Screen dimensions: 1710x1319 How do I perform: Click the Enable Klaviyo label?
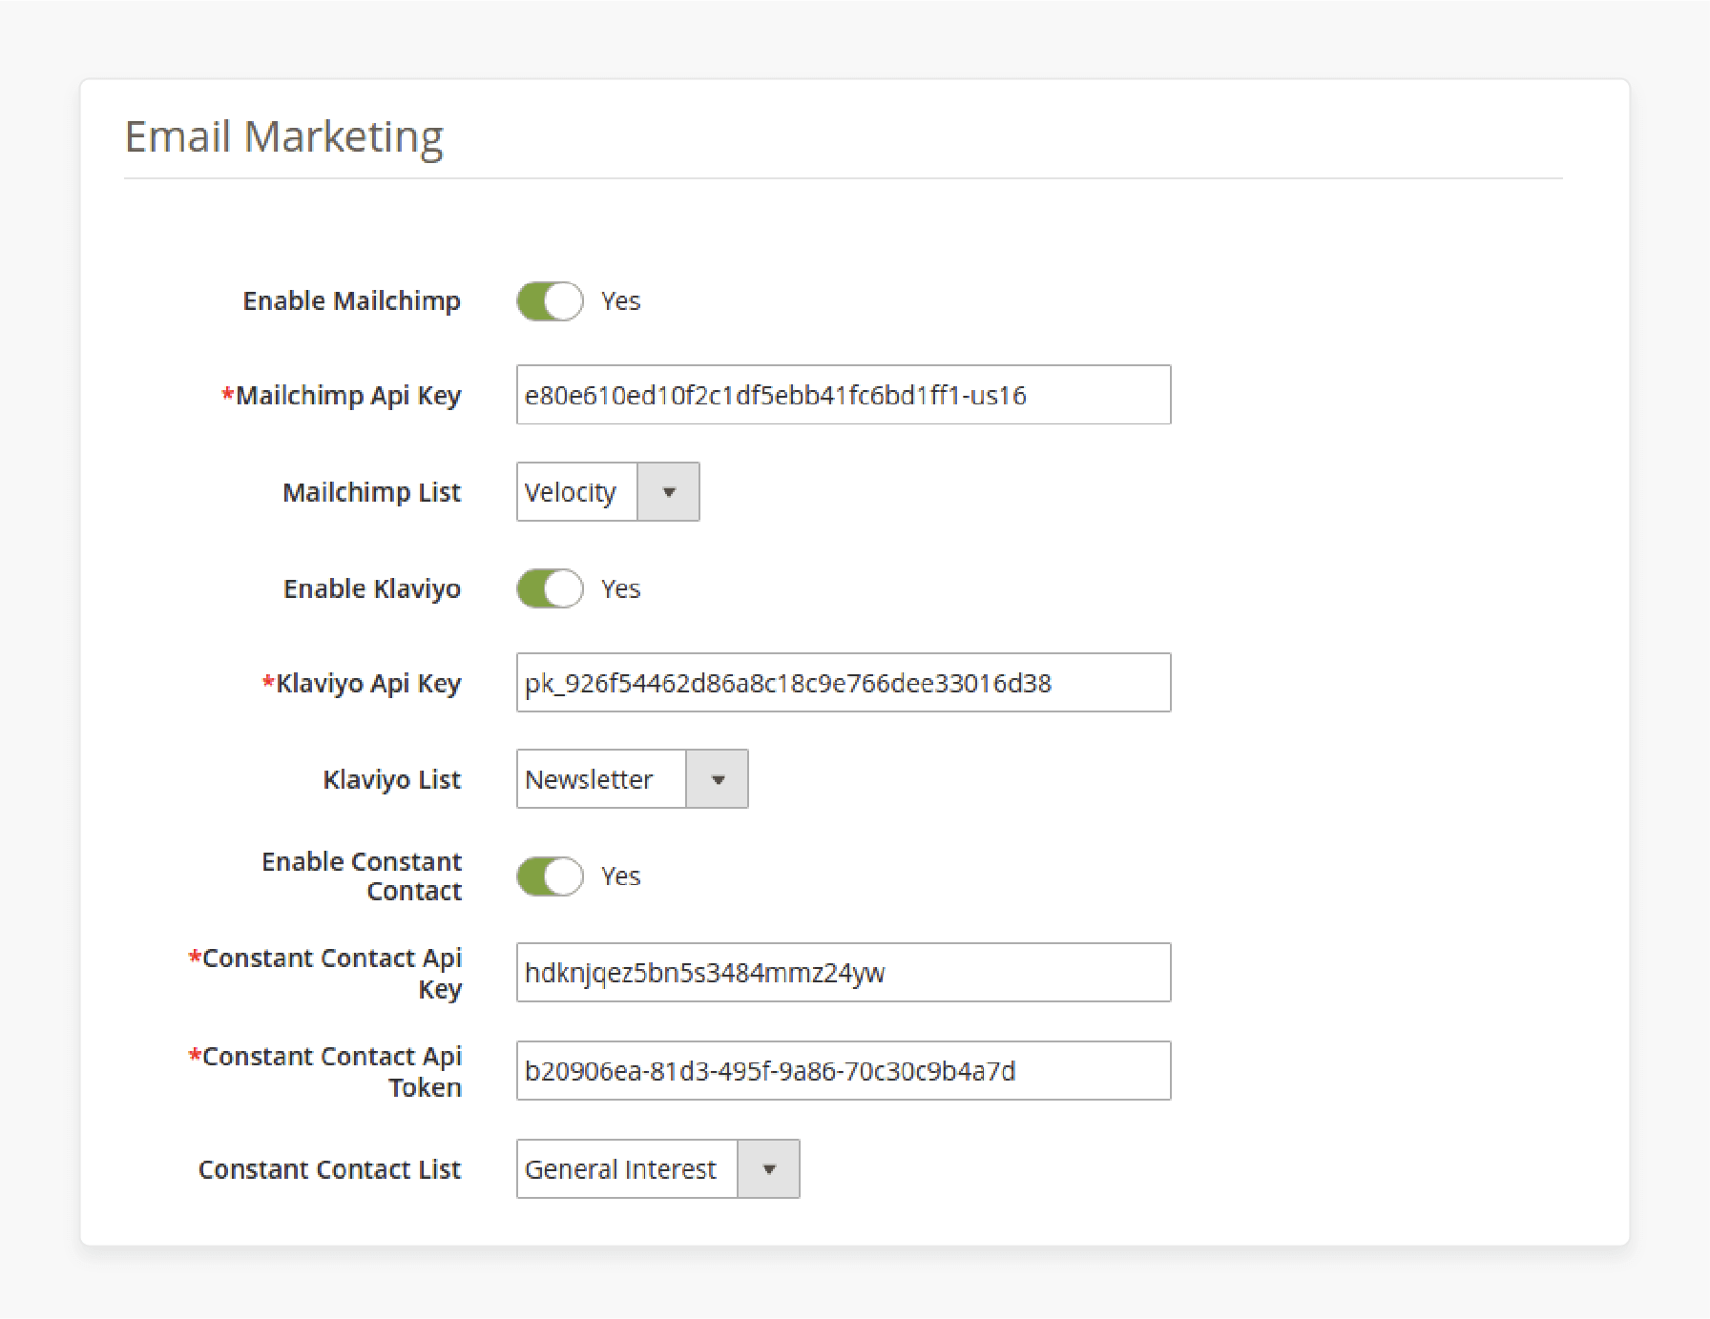[x=372, y=589]
